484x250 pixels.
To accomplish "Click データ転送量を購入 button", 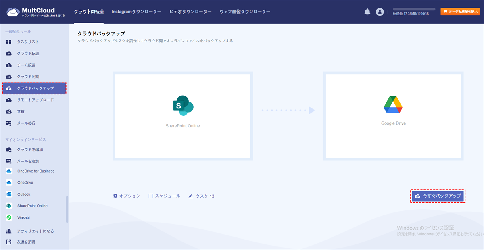I will [460, 12].
